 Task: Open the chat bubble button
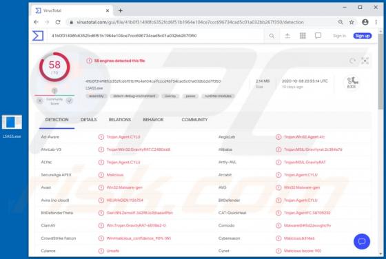tap(362, 242)
